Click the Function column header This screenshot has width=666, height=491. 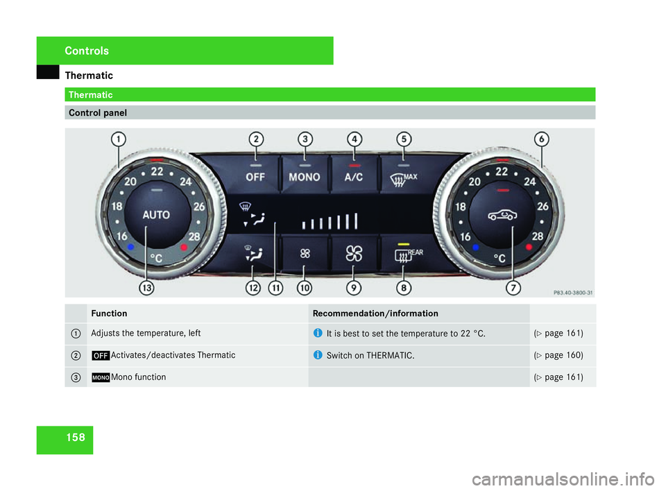coord(109,313)
